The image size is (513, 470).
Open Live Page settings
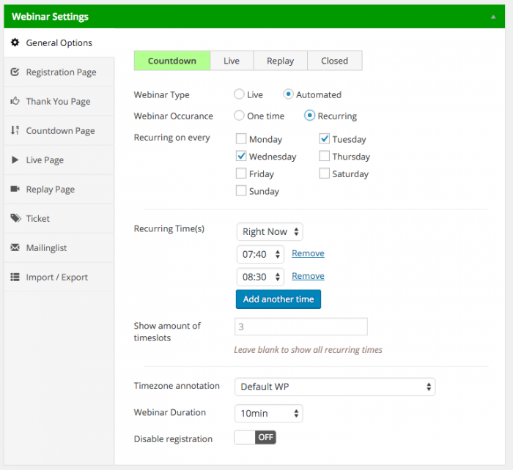coord(59,160)
